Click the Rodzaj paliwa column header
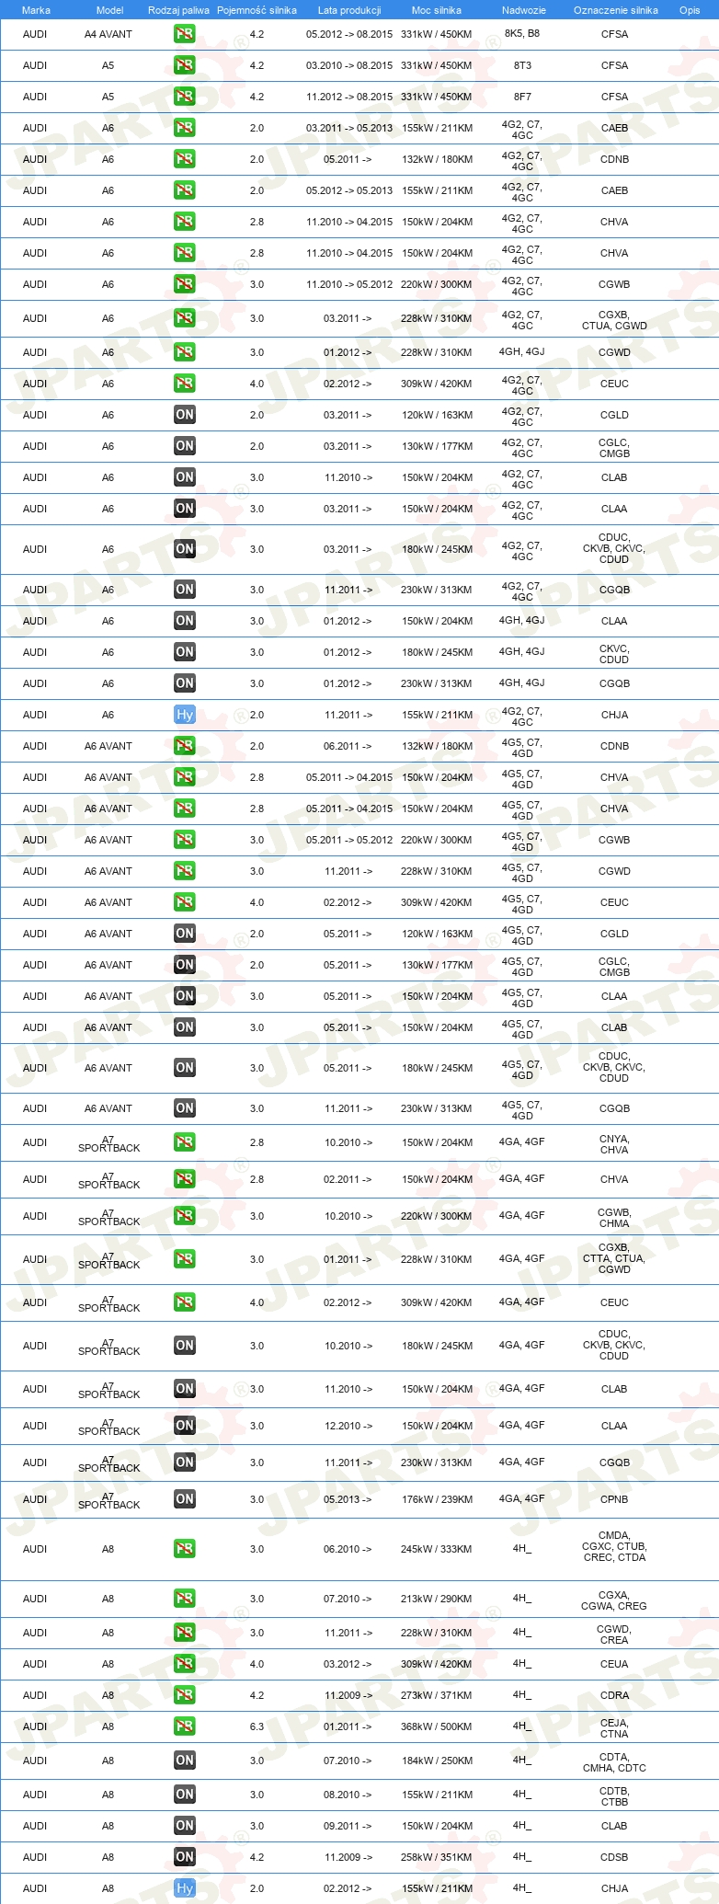Viewport: 719px width, 1904px height. (x=178, y=10)
